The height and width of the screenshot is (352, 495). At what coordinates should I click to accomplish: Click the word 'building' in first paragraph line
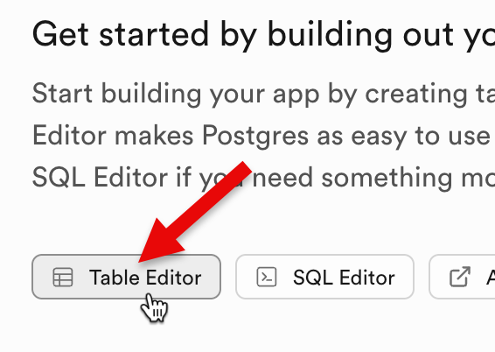point(151,95)
